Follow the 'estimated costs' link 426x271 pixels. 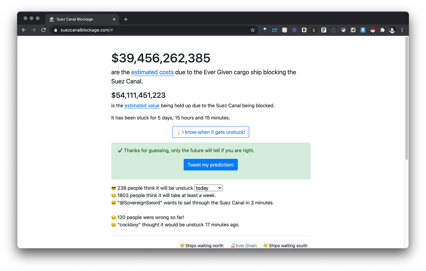pos(152,72)
